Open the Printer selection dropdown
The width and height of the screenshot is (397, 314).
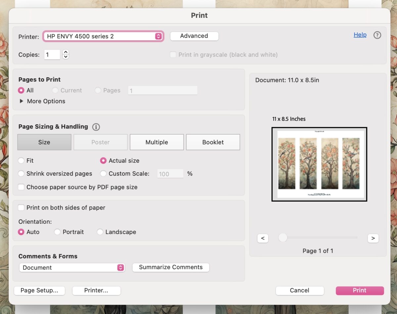click(x=103, y=36)
